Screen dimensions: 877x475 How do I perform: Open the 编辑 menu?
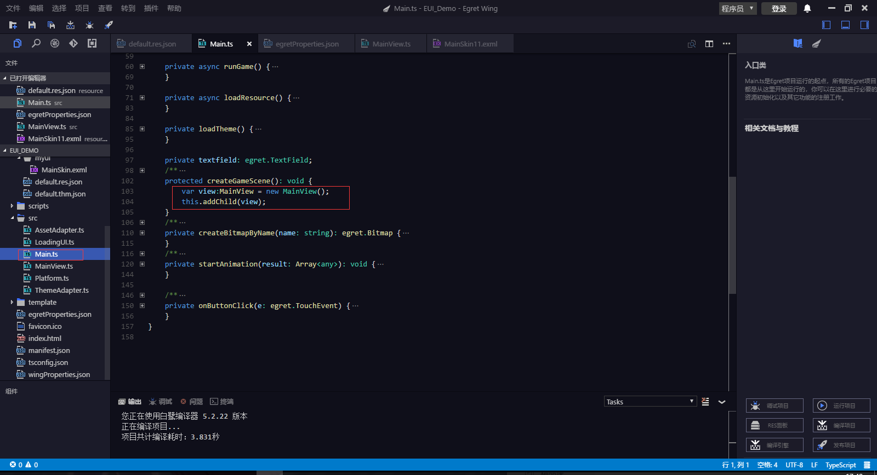coord(36,8)
